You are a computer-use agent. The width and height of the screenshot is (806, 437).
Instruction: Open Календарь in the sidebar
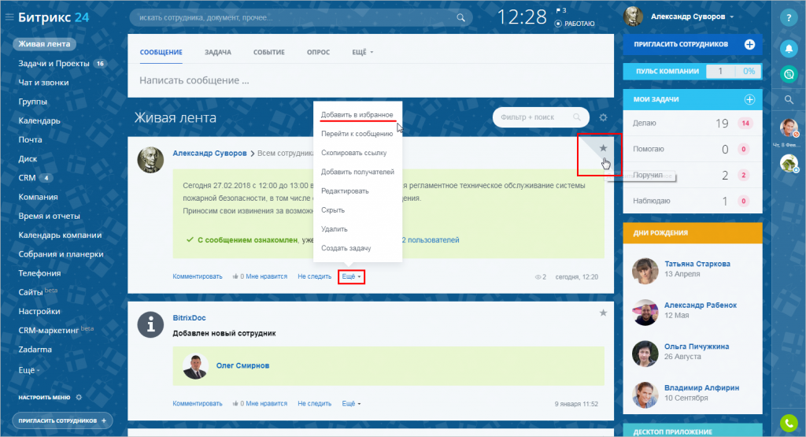39,120
